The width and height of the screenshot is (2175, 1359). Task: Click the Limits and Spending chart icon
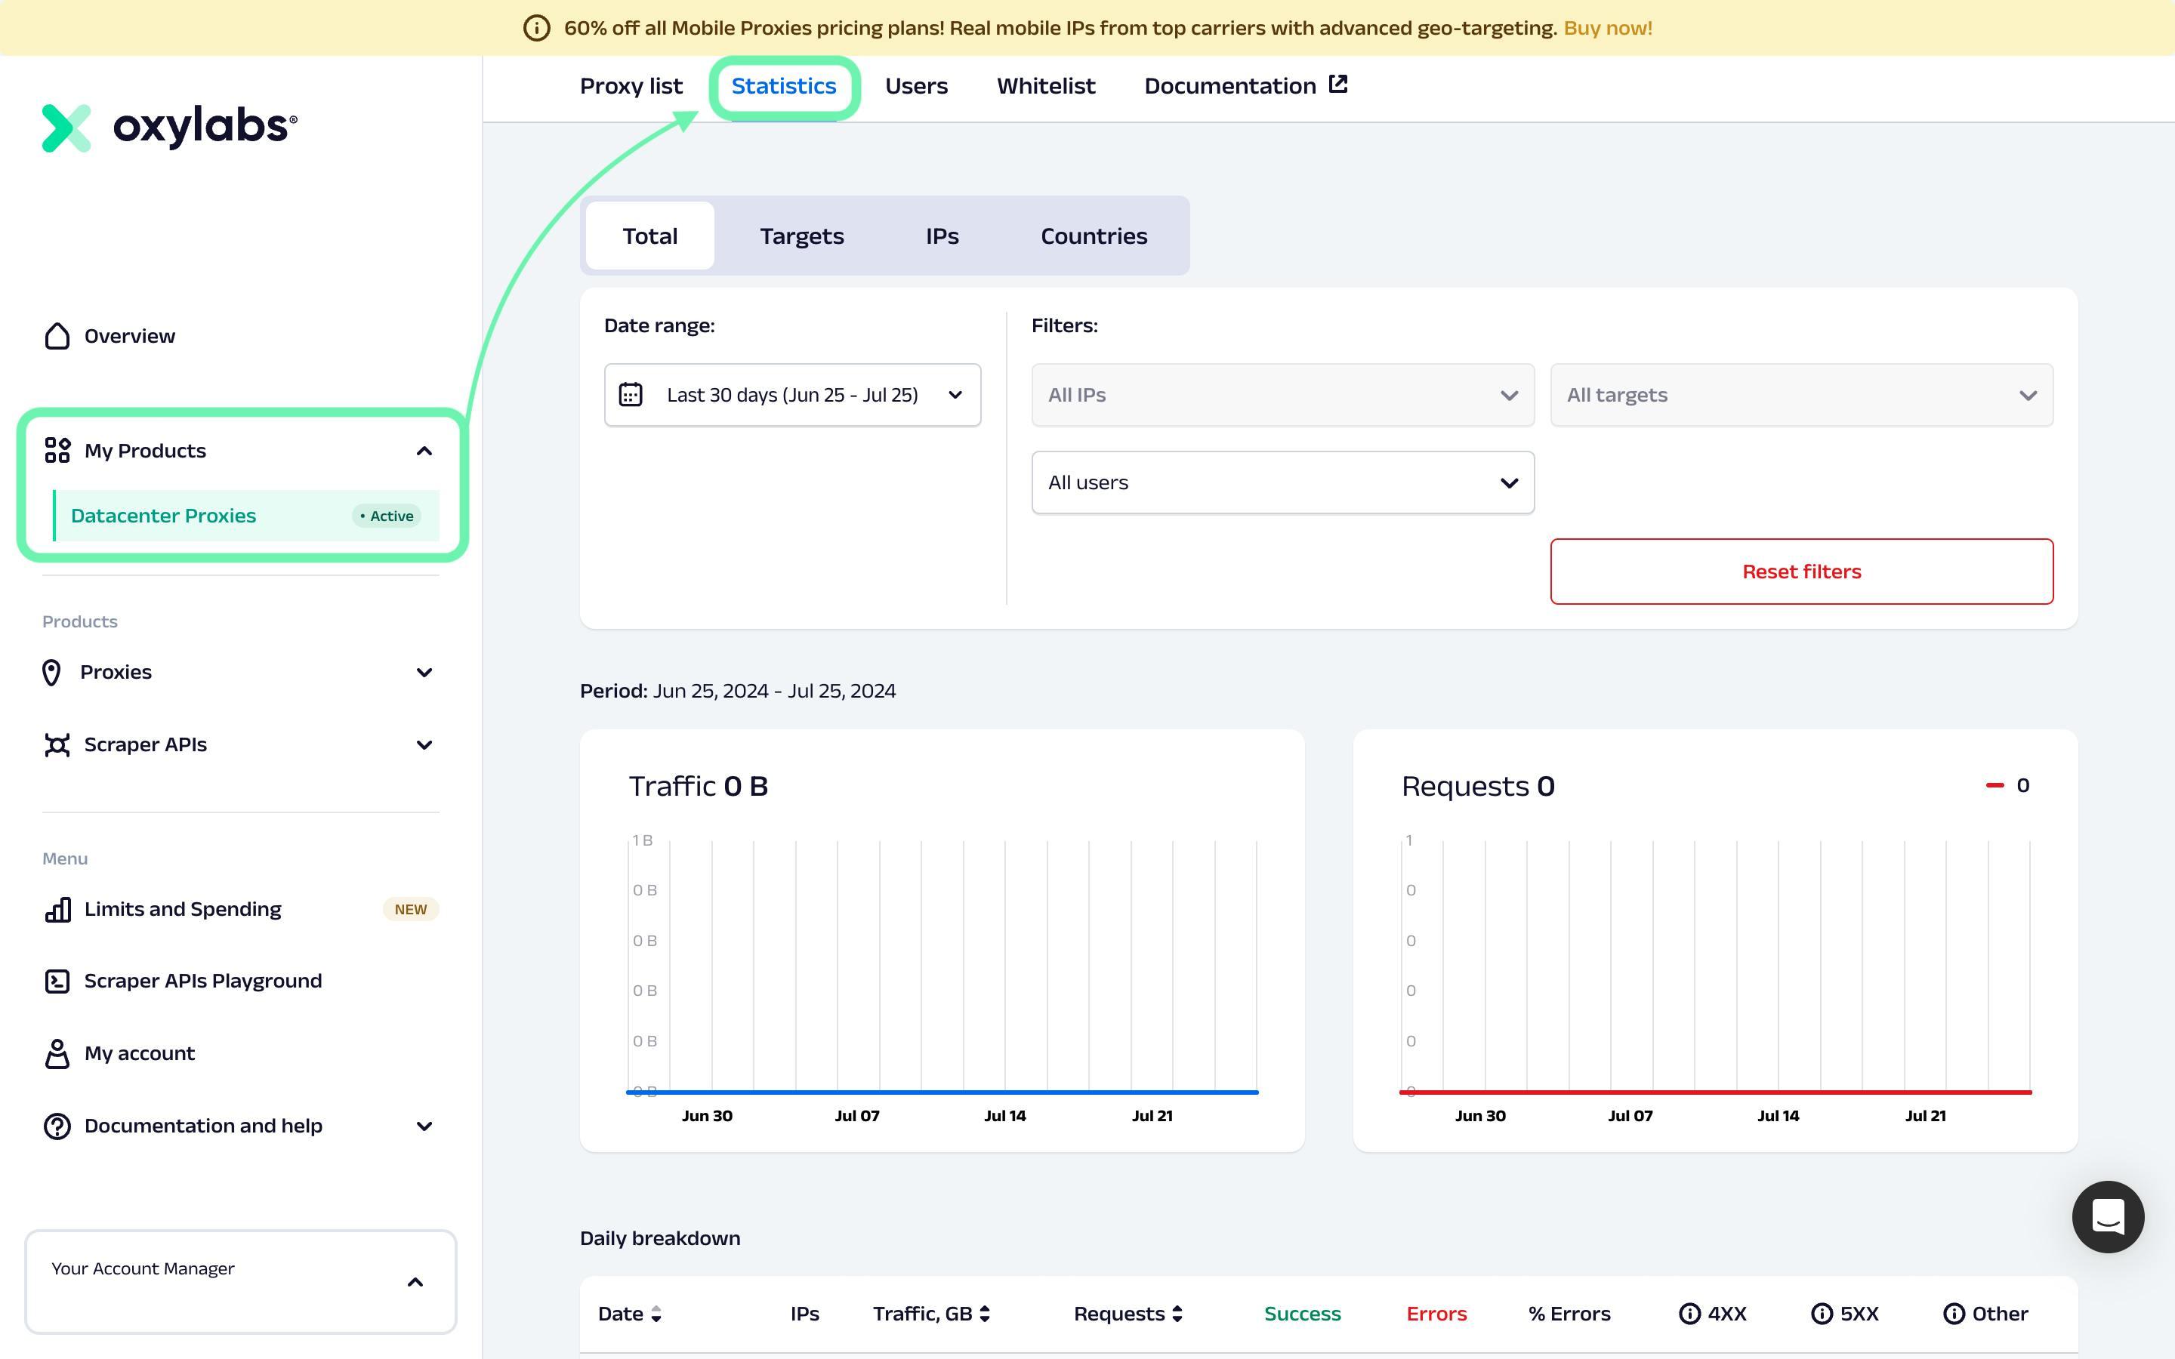tap(58, 908)
